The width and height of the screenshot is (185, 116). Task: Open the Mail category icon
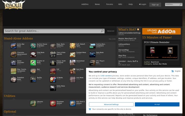point(33,71)
